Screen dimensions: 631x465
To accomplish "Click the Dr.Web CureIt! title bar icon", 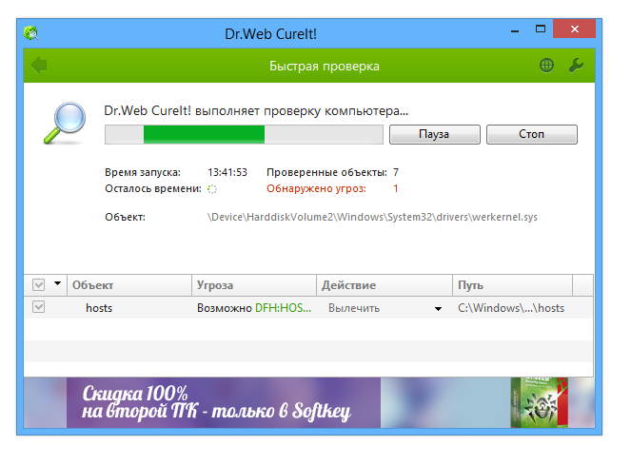I will tap(30, 33).
